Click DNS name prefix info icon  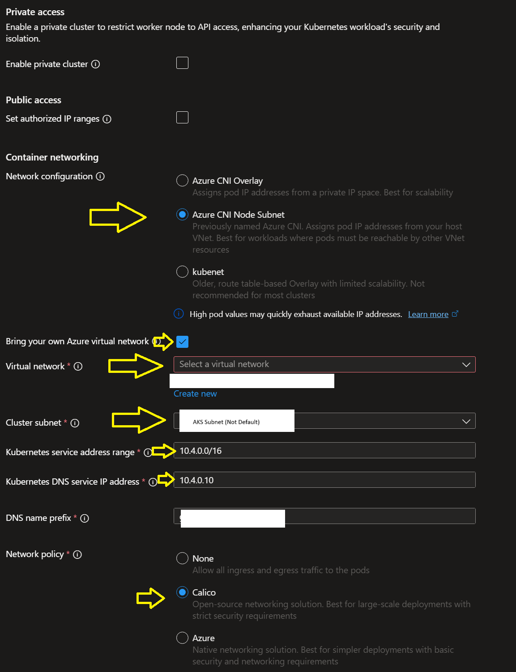point(85,518)
